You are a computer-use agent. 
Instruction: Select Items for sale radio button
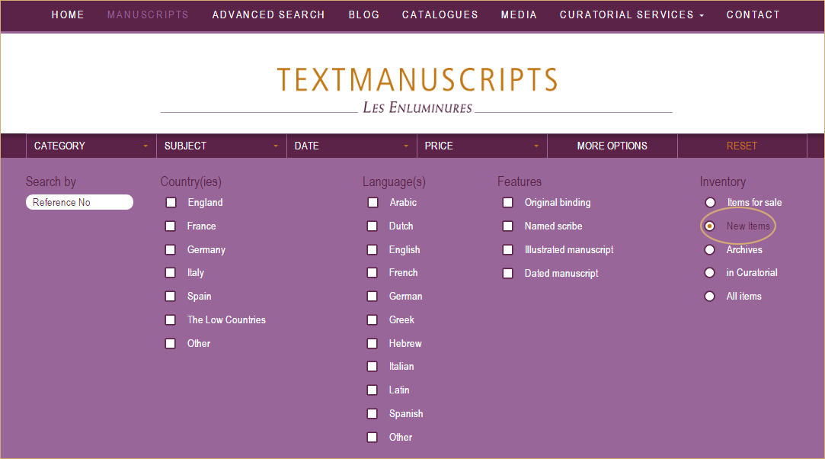coord(710,203)
